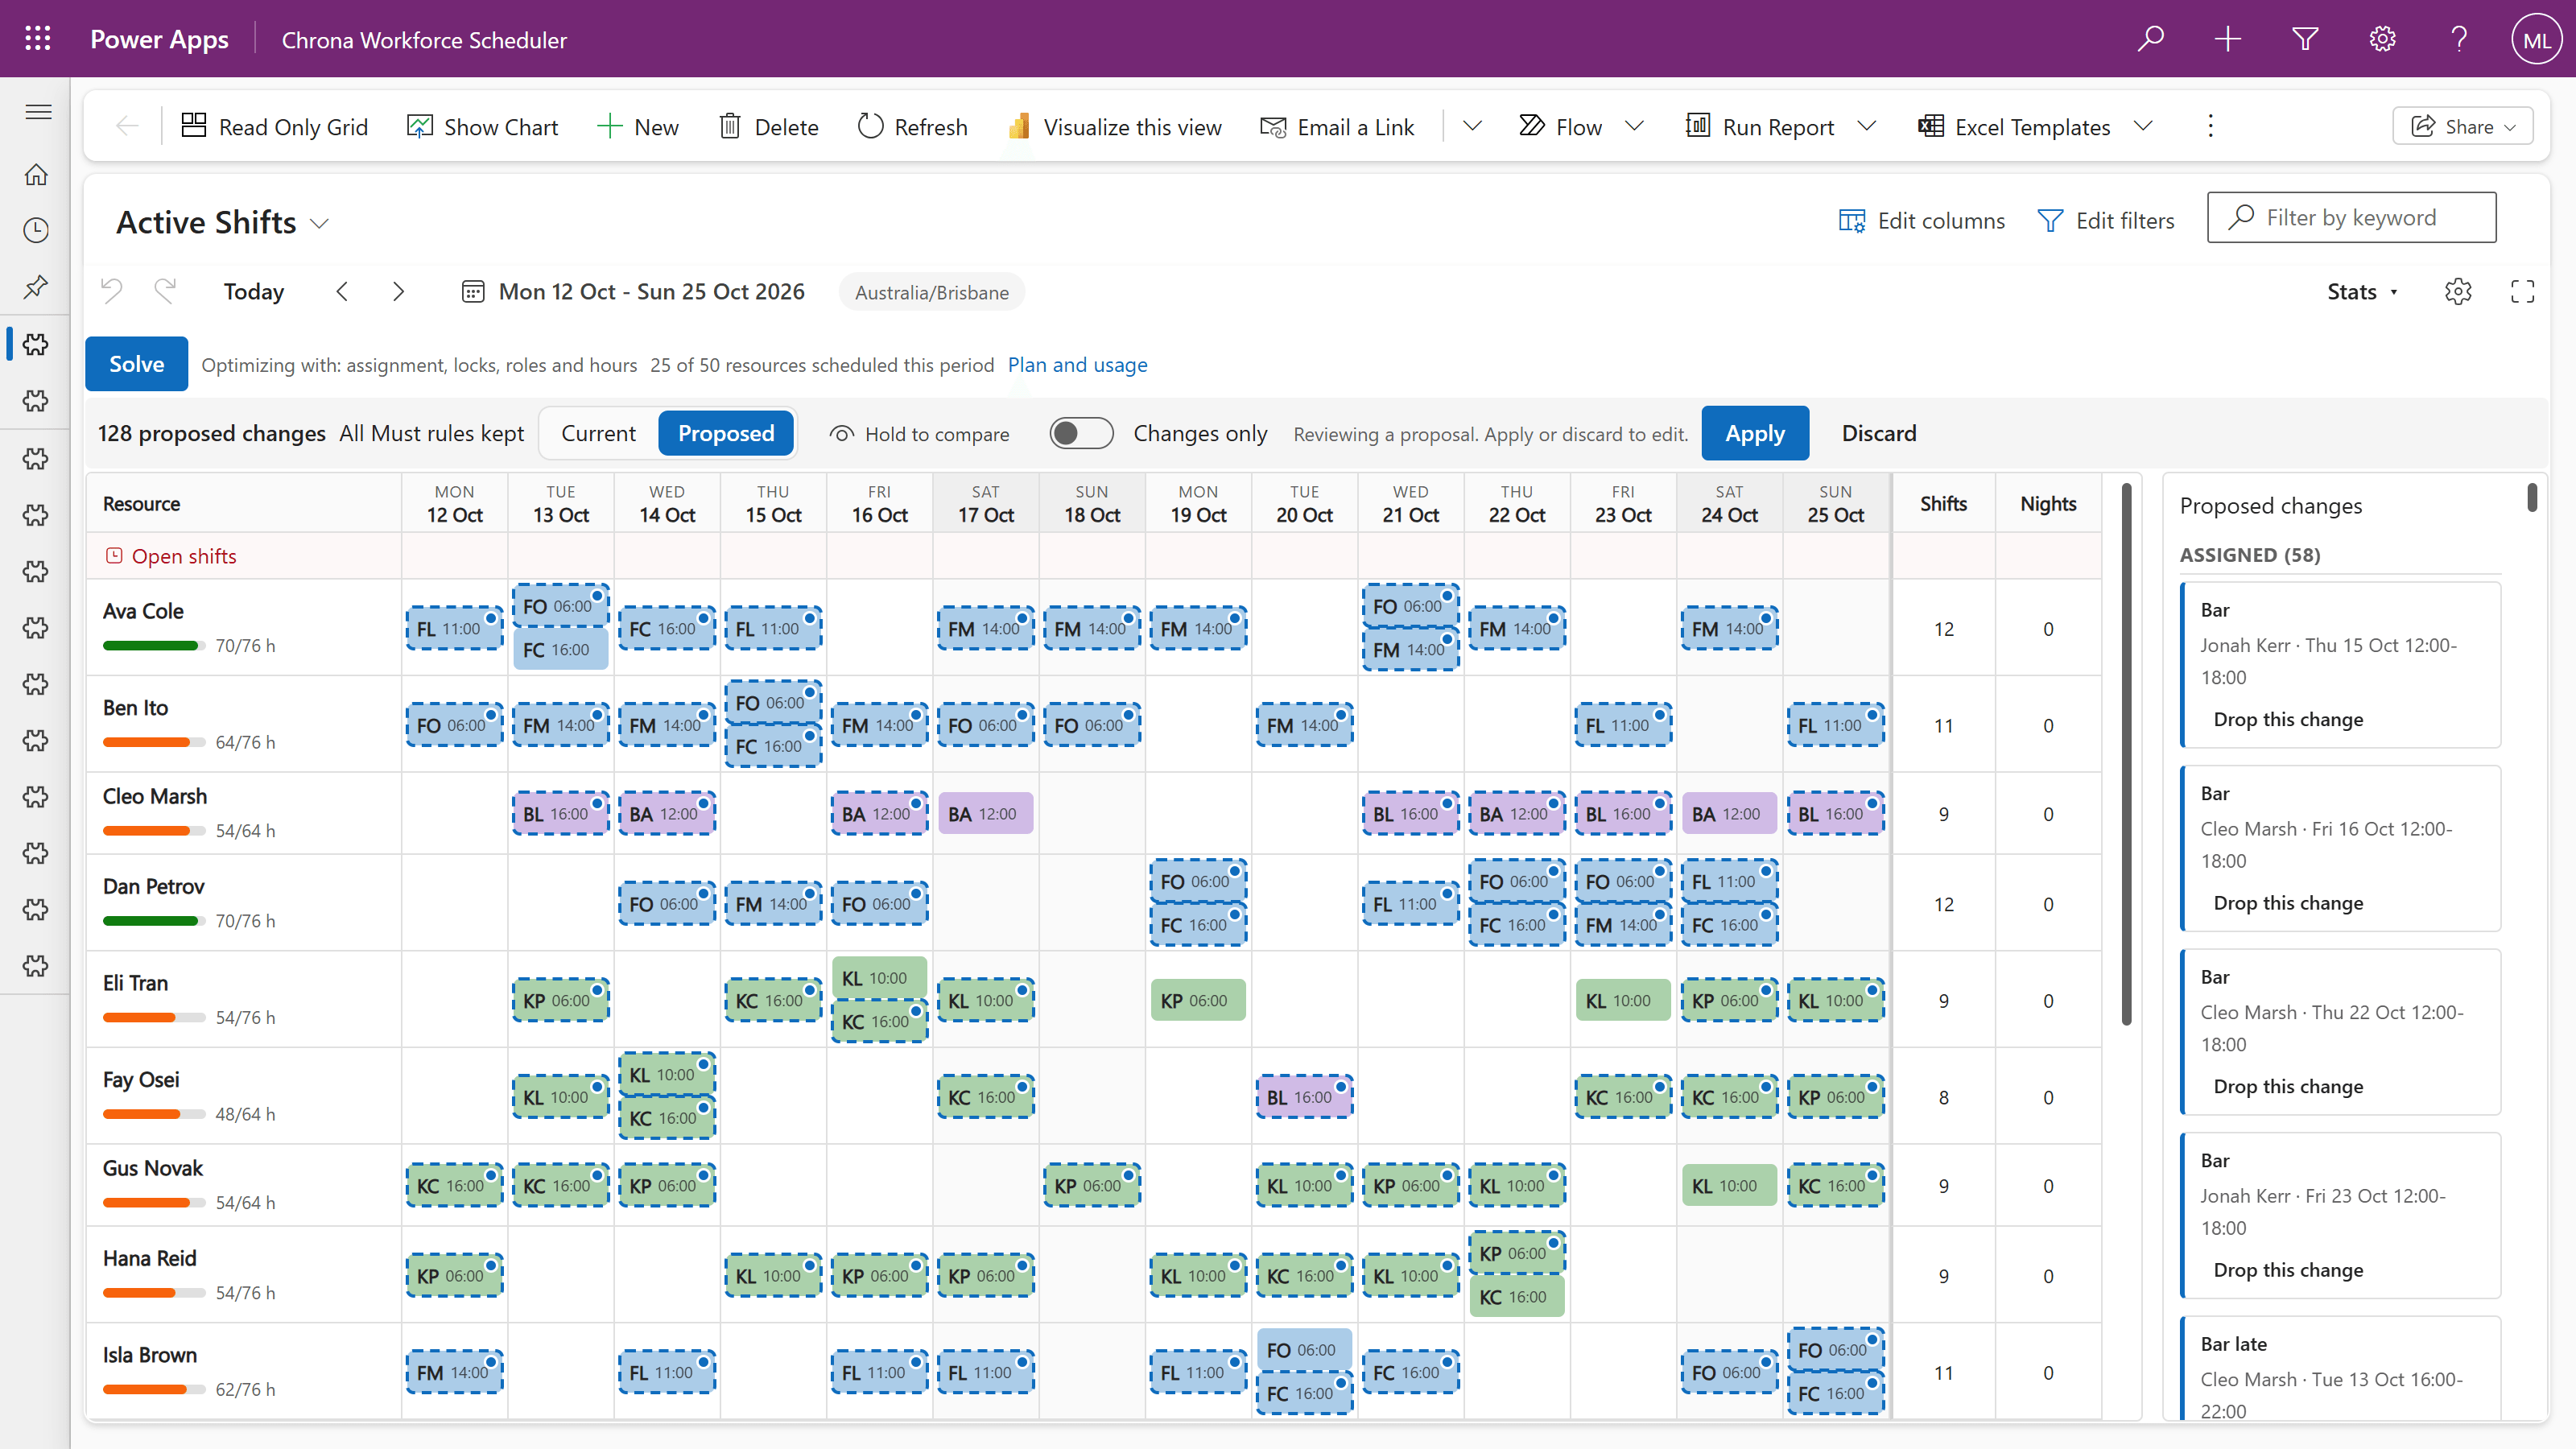
Task: Click the Filter by keyword field
Action: tap(2351, 217)
